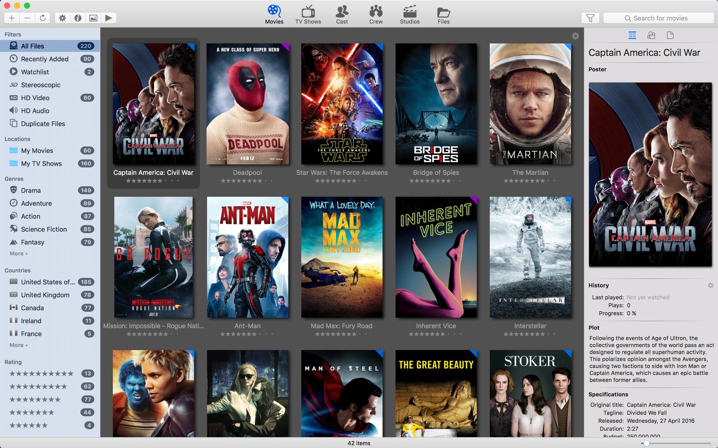Select the HD Audio filter

click(x=50, y=111)
